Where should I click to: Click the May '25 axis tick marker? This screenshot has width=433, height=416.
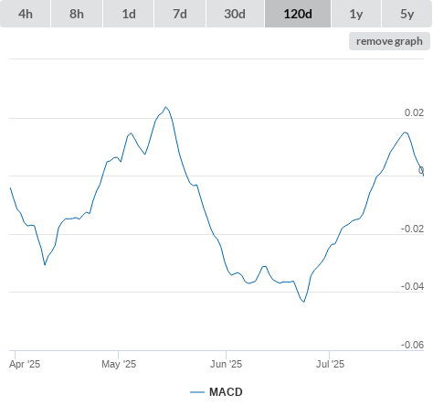coord(118,355)
